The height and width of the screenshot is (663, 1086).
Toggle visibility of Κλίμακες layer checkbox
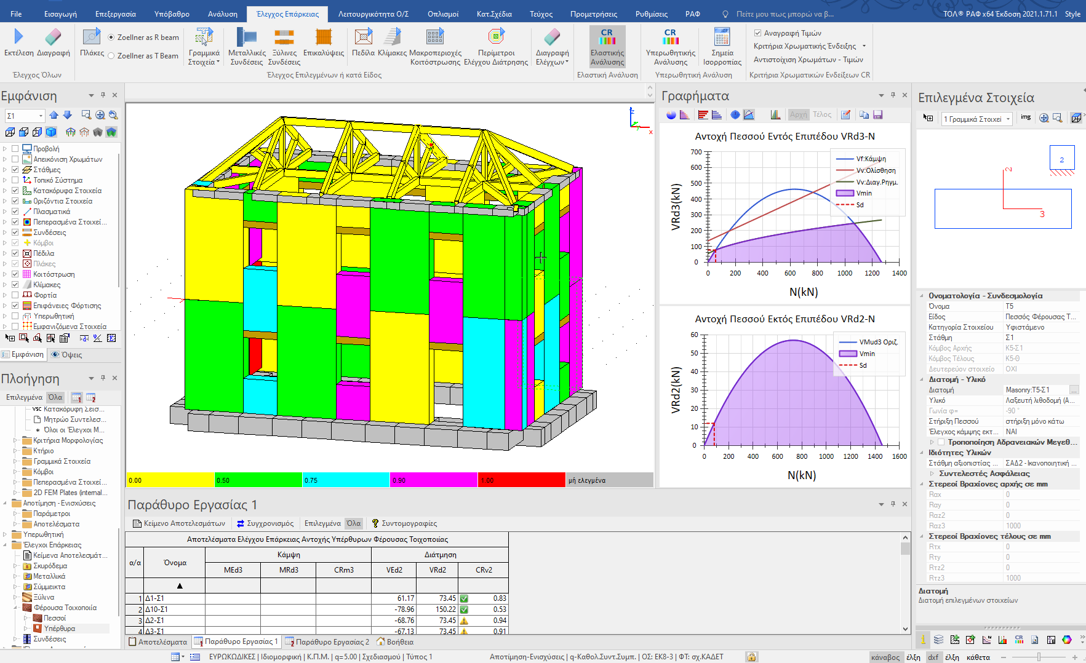click(x=15, y=285)
